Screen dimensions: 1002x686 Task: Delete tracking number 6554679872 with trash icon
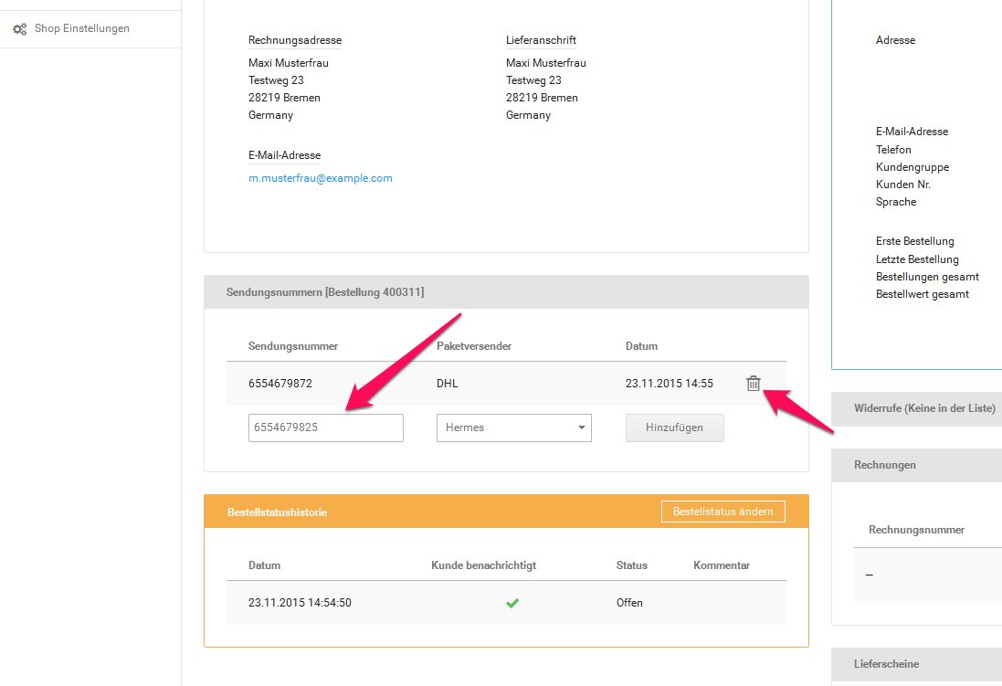[x=753, y=384]
